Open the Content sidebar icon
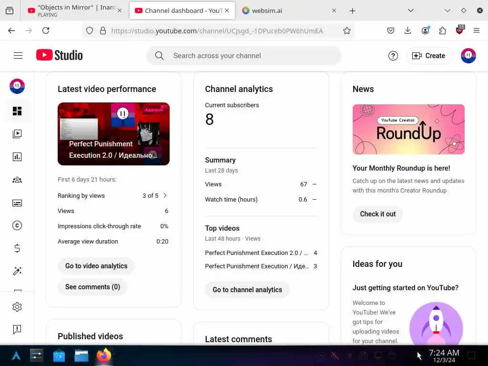Screen dimensions: 488x366 [x=17, y=134]
